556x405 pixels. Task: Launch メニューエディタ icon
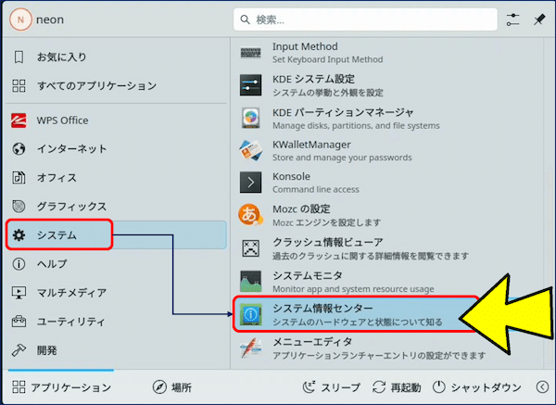[251, 348]
